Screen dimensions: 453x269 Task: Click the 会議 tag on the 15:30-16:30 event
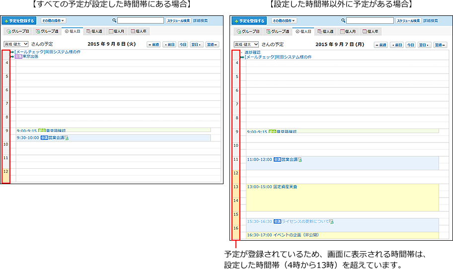(x=277, y=221)
